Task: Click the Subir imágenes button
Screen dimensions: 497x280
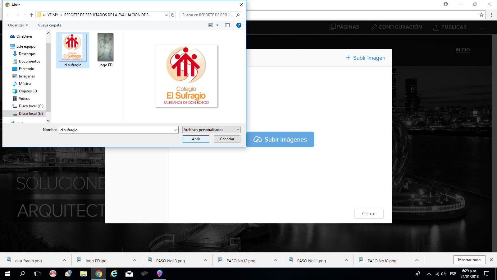Action: (x=280, y=139)
